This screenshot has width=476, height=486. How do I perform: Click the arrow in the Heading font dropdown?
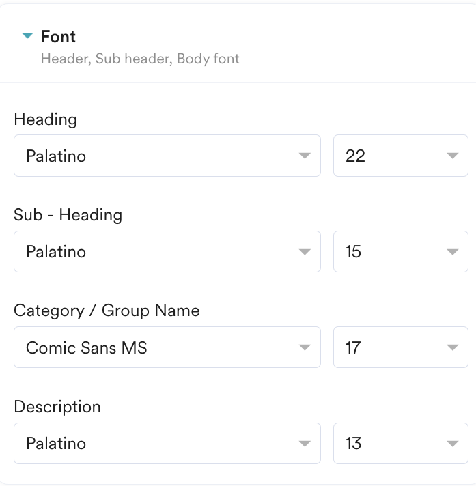(305, 156)
